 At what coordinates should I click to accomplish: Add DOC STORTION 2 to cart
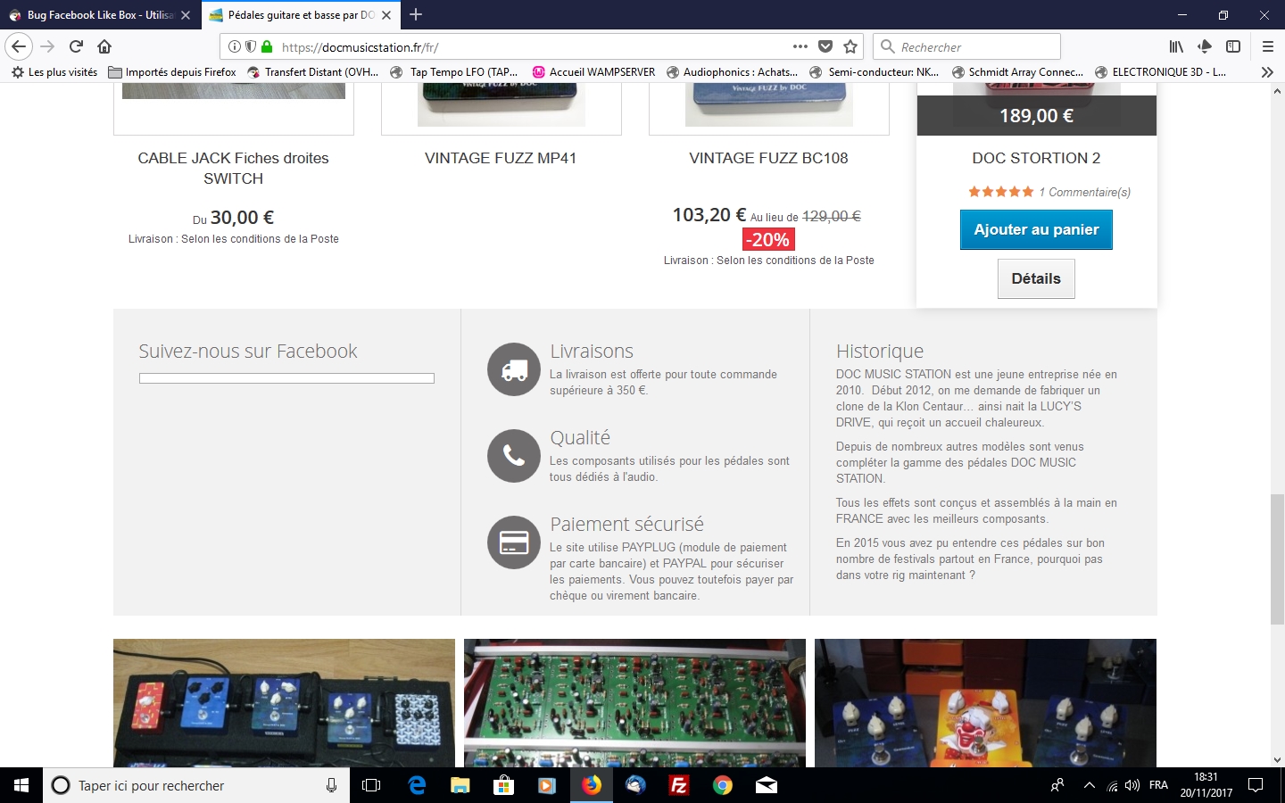1036,229
